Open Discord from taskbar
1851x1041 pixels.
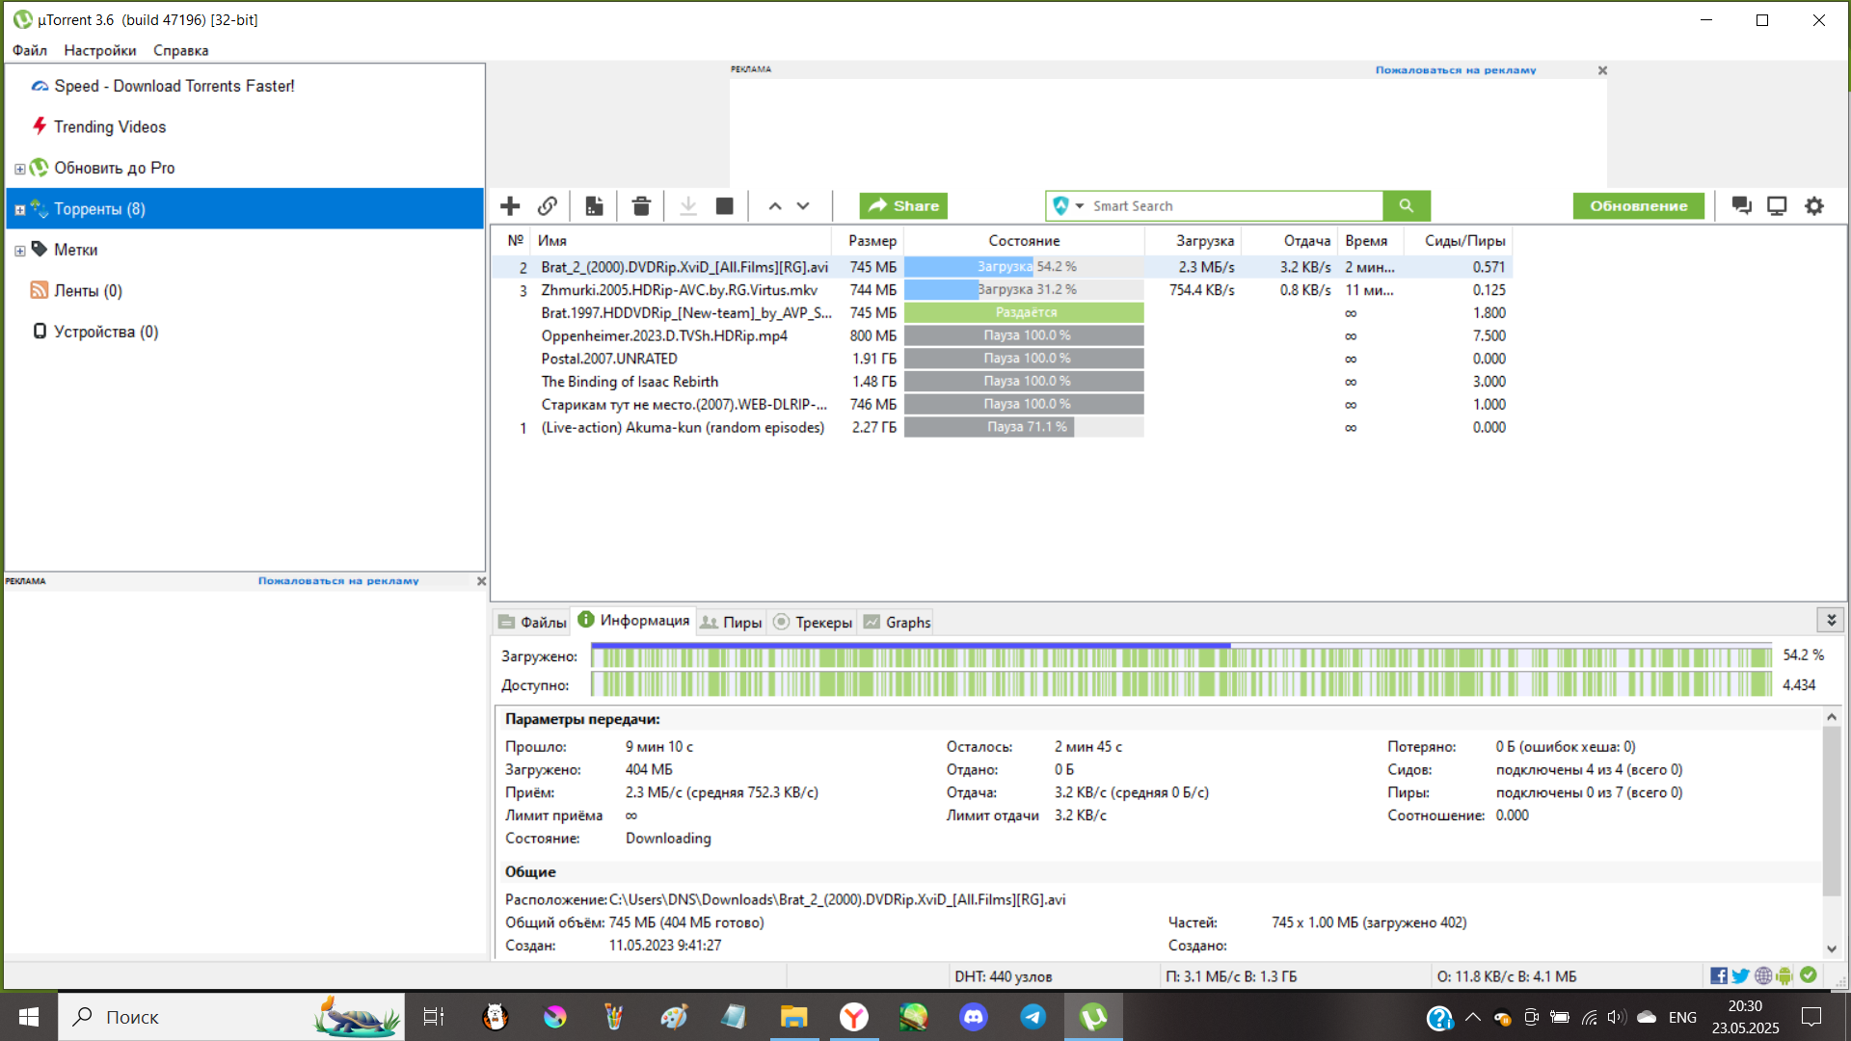(974, 1017)
